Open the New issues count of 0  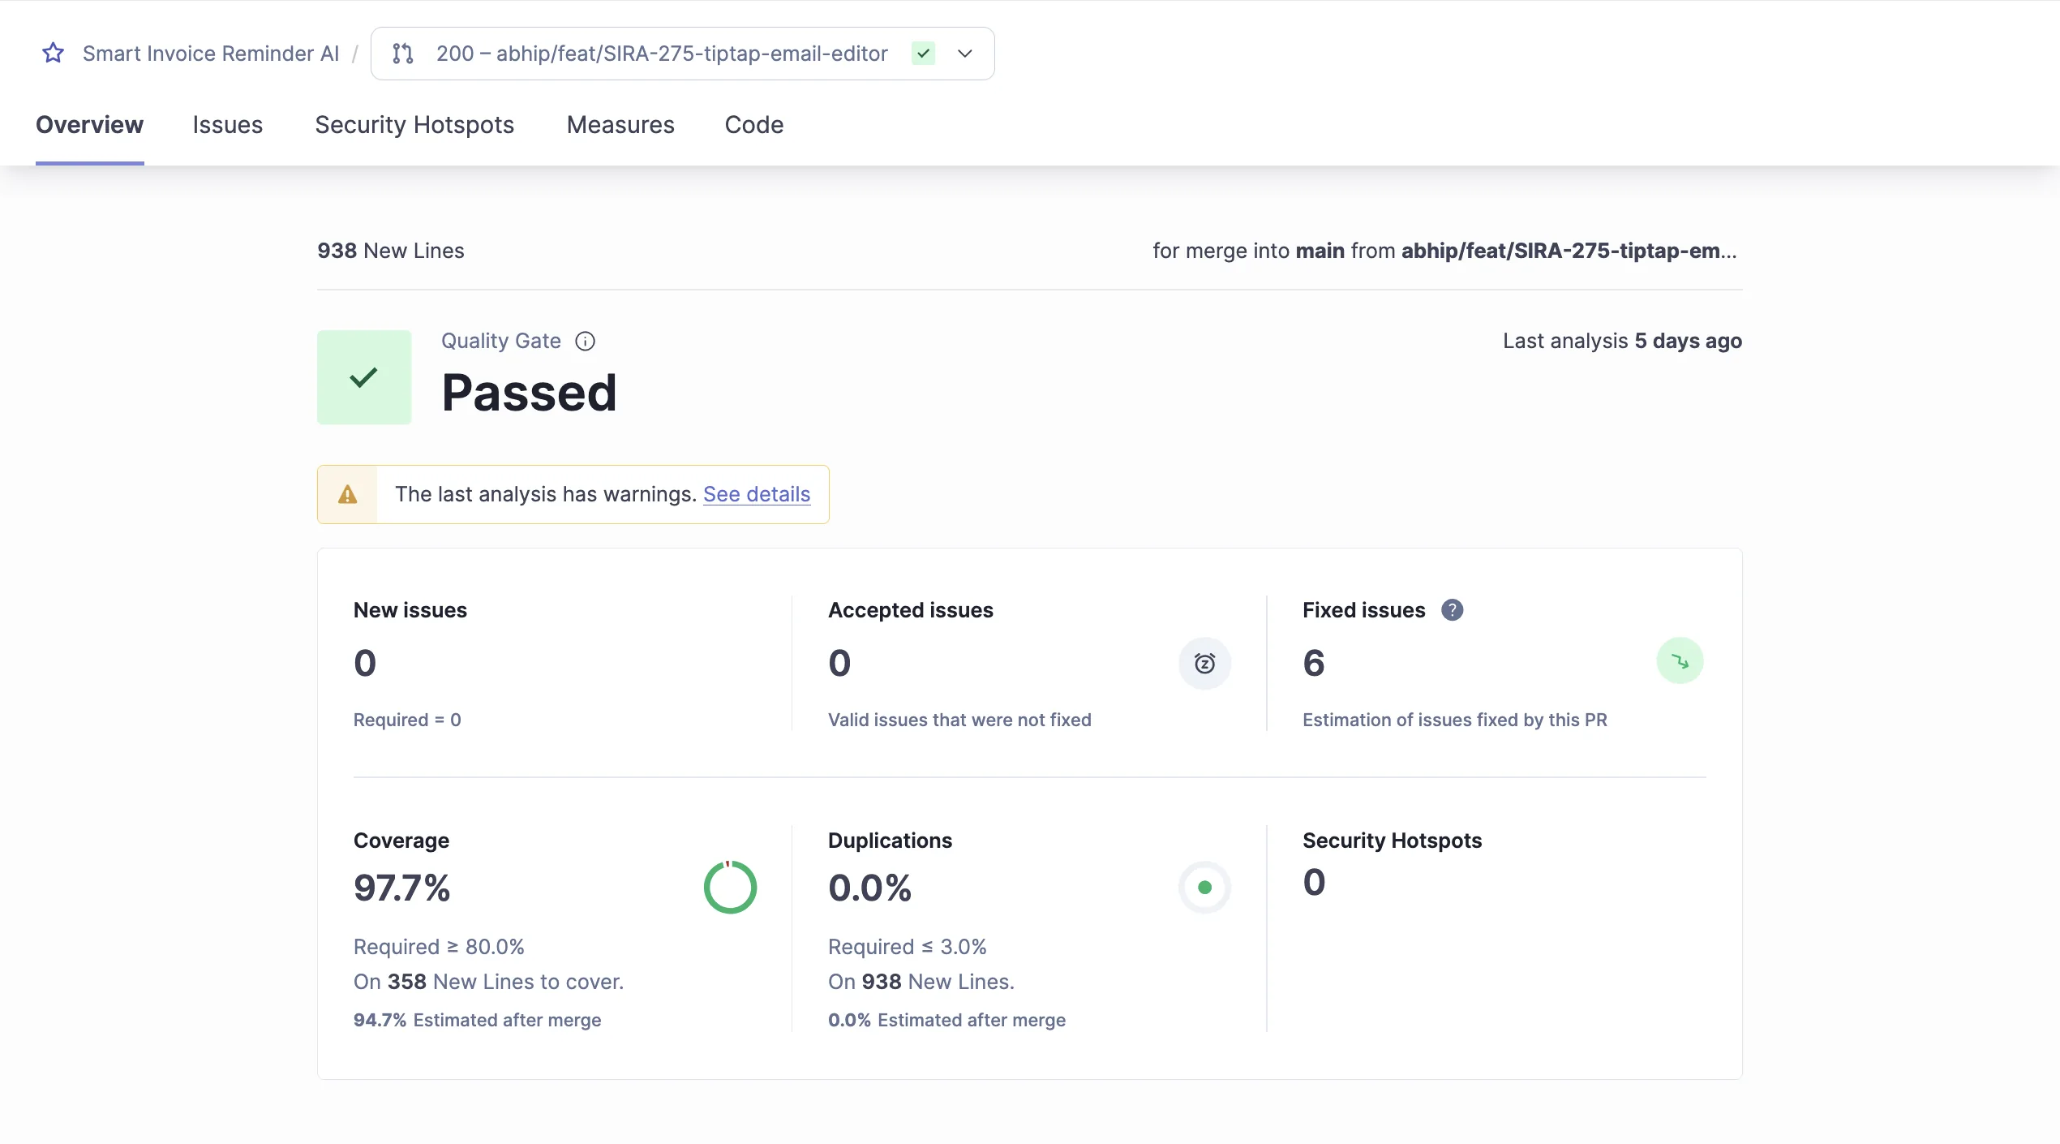tap(365, 663)
